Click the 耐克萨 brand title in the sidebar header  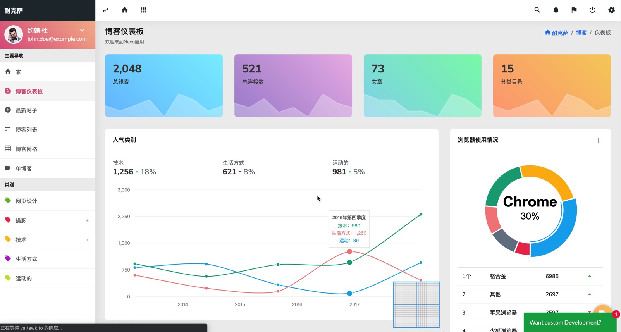point(14,10)
